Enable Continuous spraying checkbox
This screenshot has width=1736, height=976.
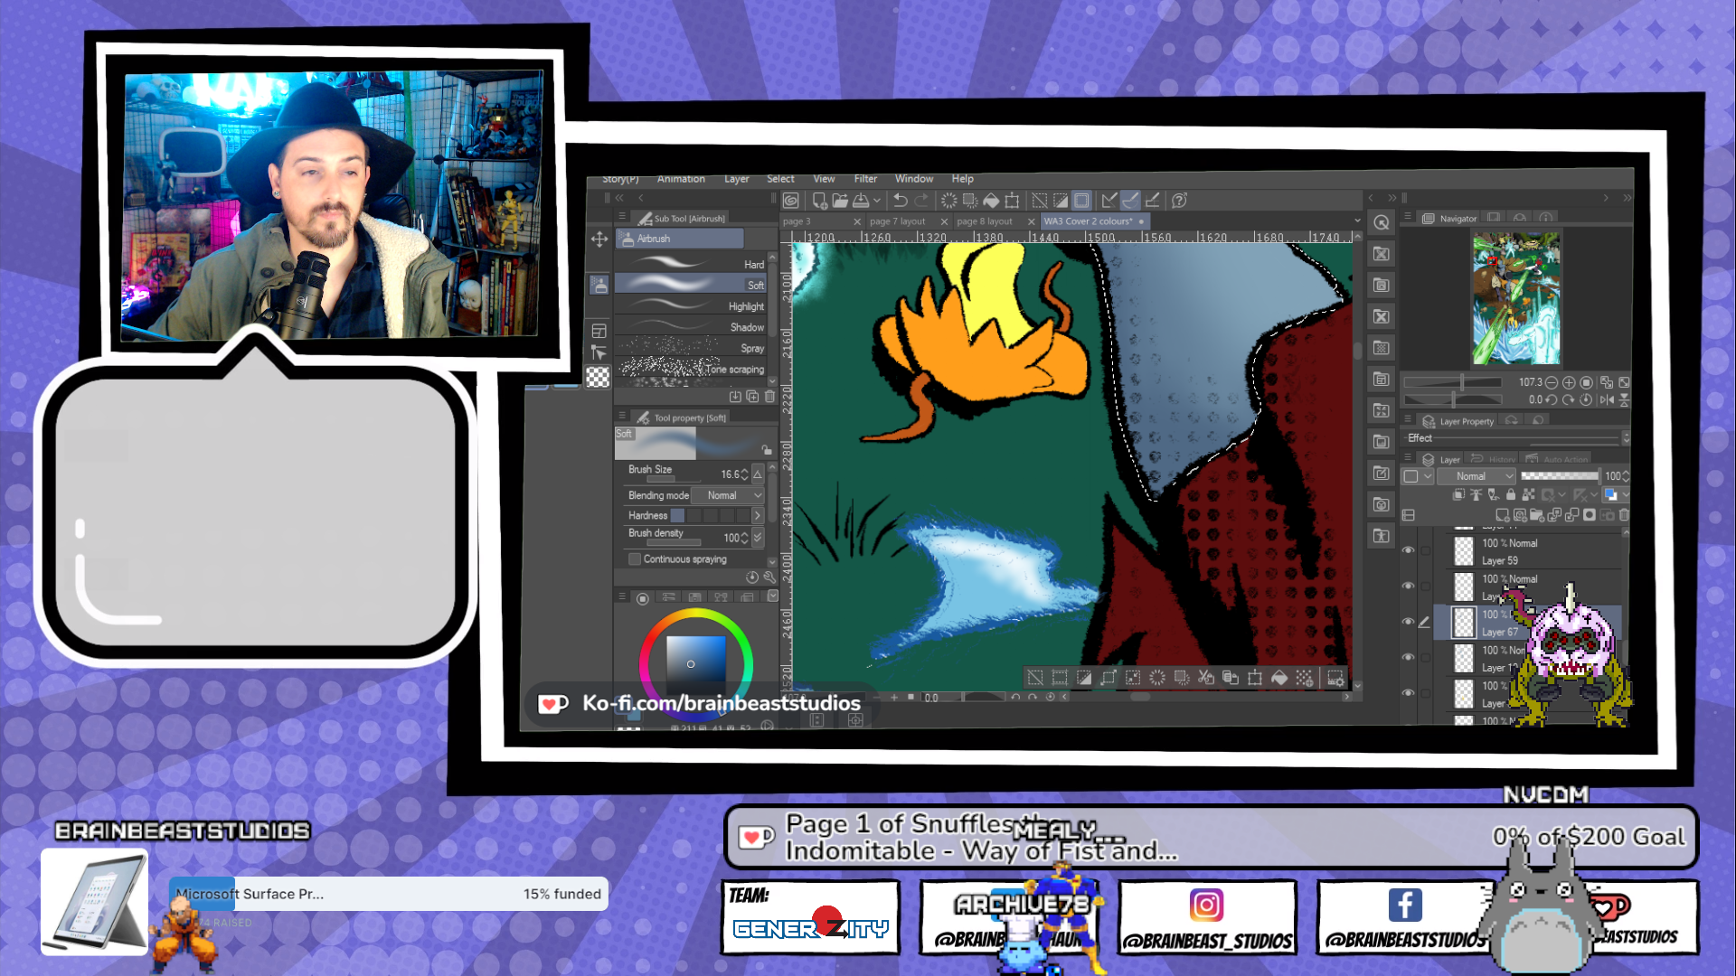(x=635, y=559)
